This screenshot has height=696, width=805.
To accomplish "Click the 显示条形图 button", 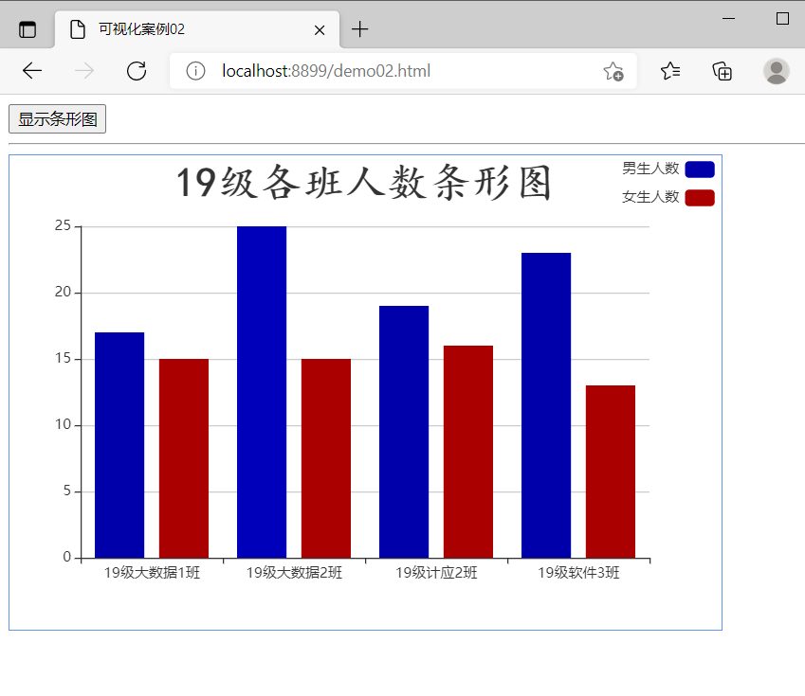I will (x=57, y=118).
